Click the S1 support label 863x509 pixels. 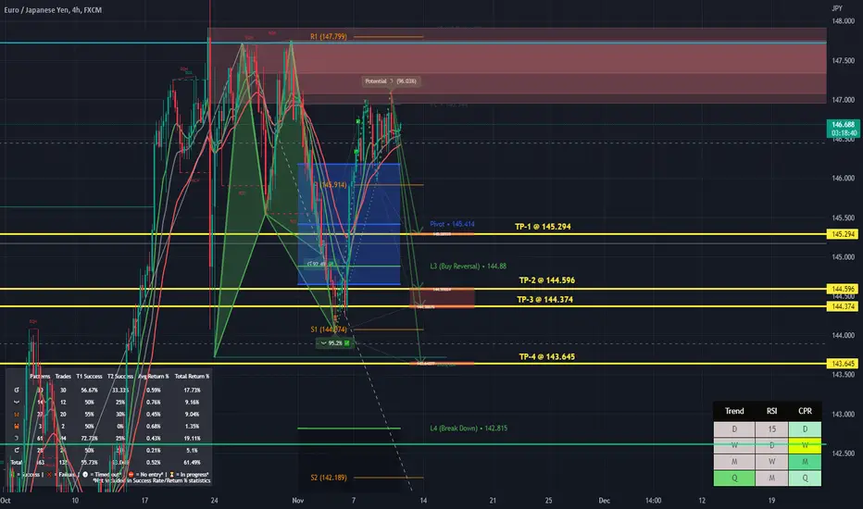329,329
